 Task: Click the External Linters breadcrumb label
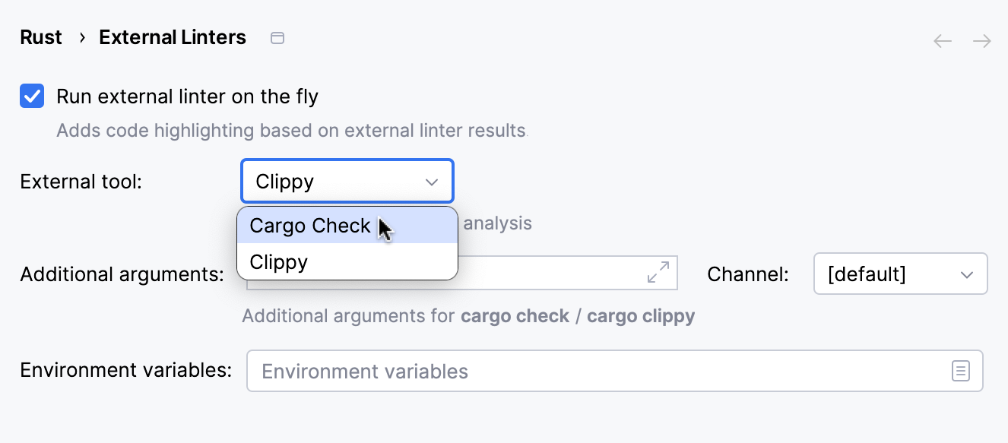pos(172,36)
